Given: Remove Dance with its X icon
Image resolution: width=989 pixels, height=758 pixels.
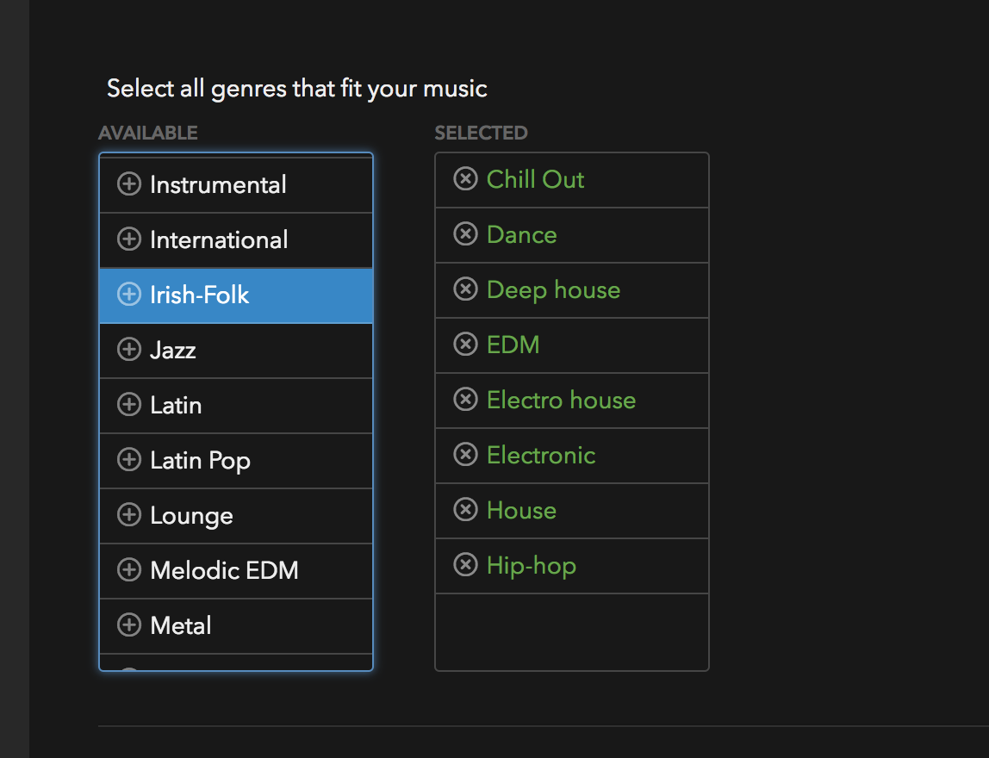Looking at the screenshot, I should [465, 234].
